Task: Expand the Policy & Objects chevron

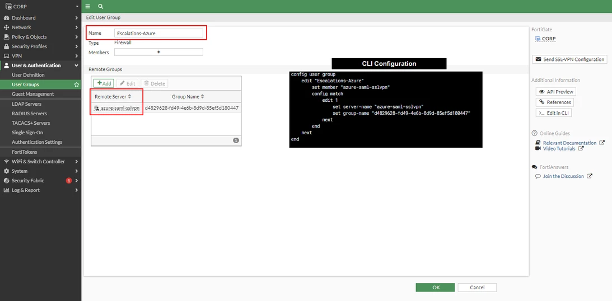Action: point(77,37)
